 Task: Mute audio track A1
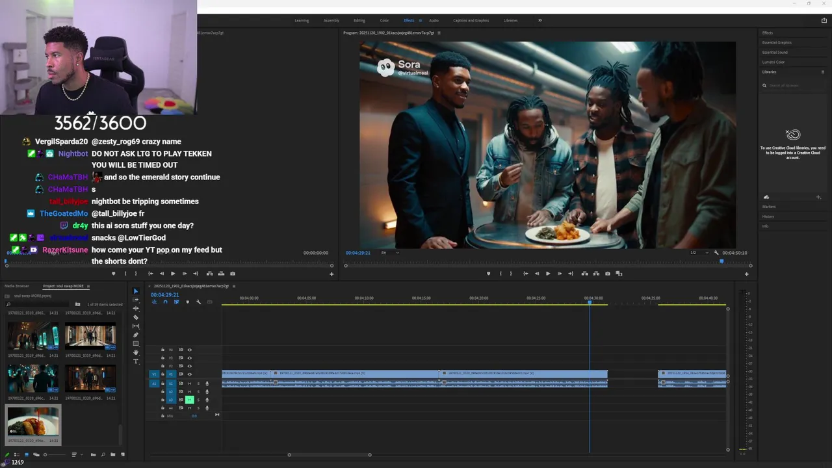click(x=190, y=383)
